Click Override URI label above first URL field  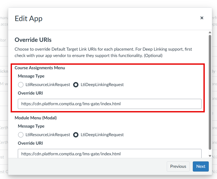(30, 93)
